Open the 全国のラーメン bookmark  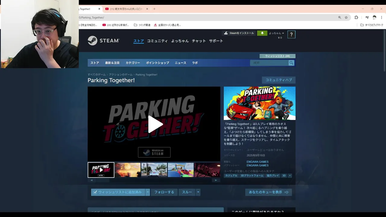point(167,25)
